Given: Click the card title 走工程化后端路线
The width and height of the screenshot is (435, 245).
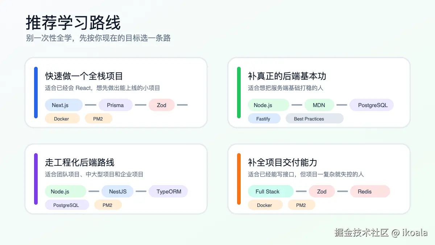Looking at the screenshot, I should coord(80,162).
